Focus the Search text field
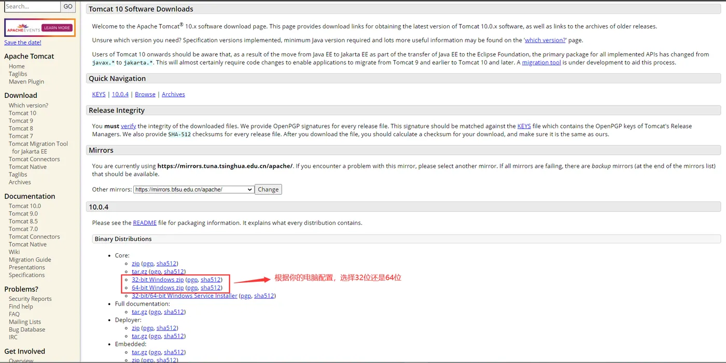 pos(32,7)
